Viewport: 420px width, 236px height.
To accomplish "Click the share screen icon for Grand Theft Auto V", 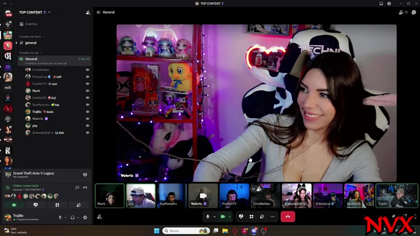I will pos(85,175).
